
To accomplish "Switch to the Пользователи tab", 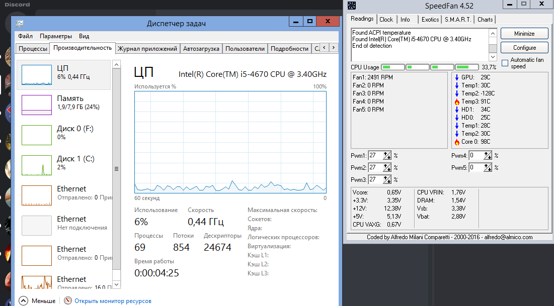I will [245, 49].
